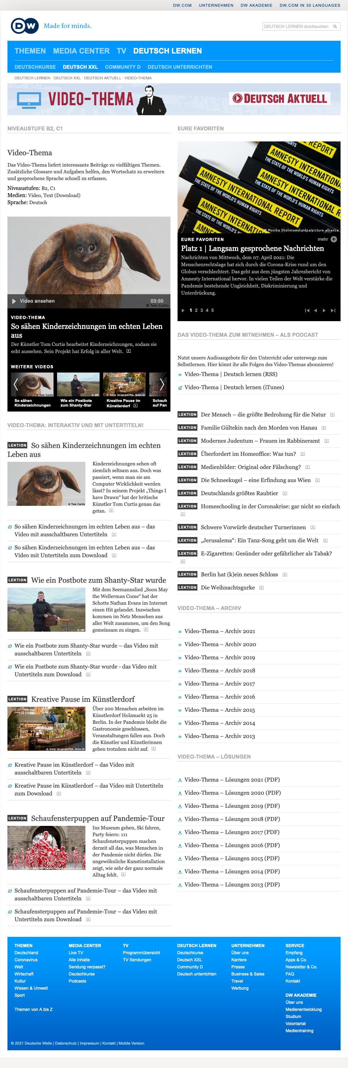The image size is (348, 1068).
Task: Click the DW logo
Action: (24, 26)
